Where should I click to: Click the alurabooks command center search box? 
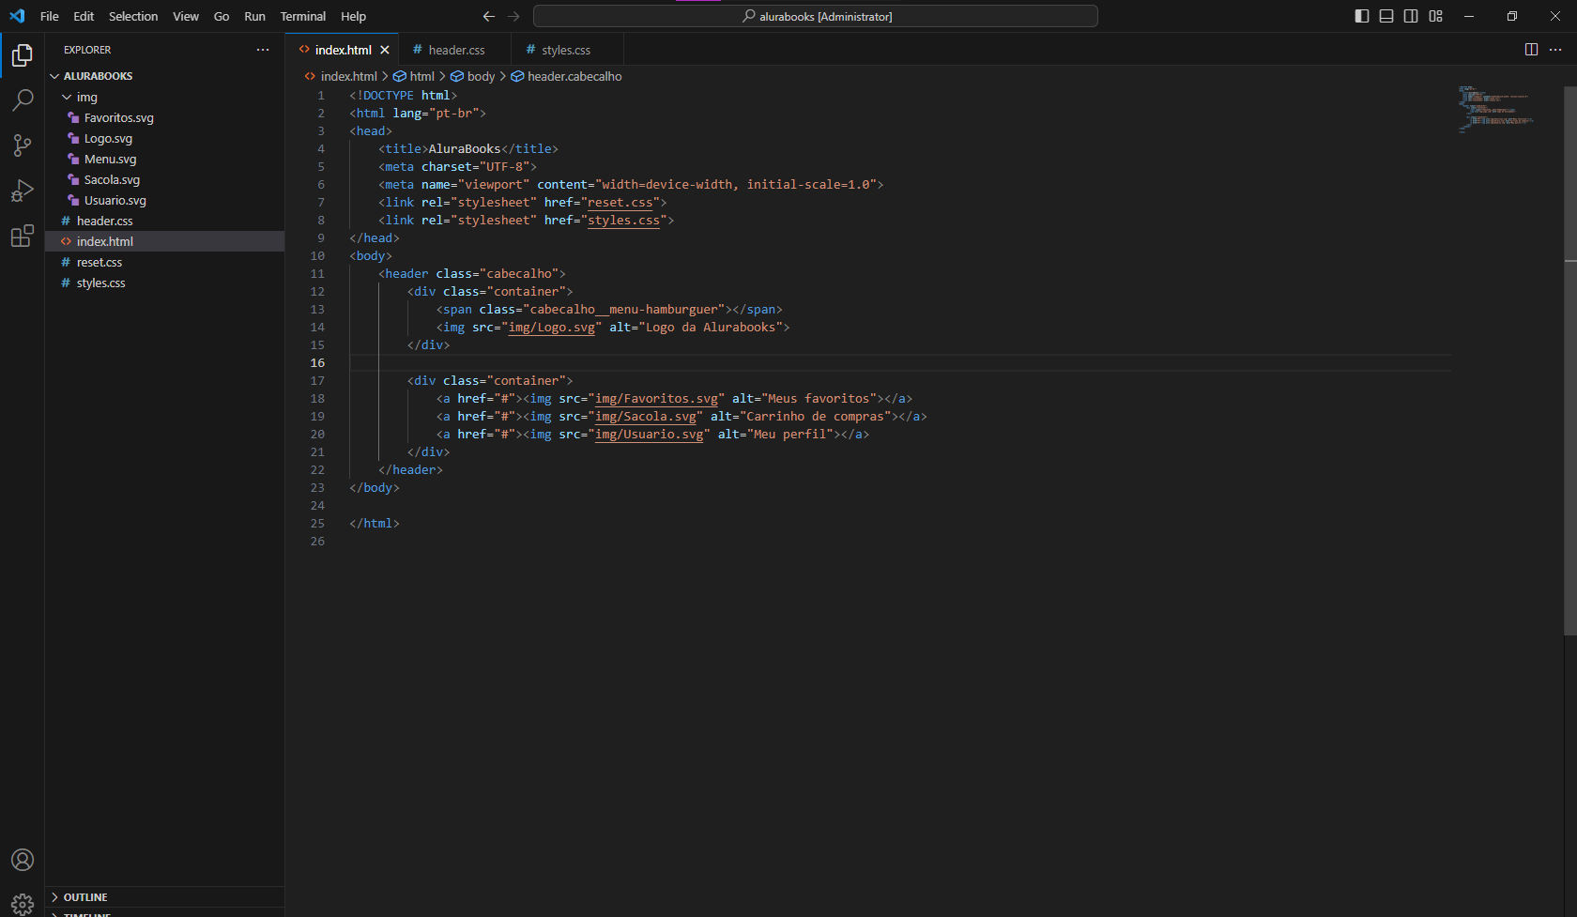pos(815,16)
